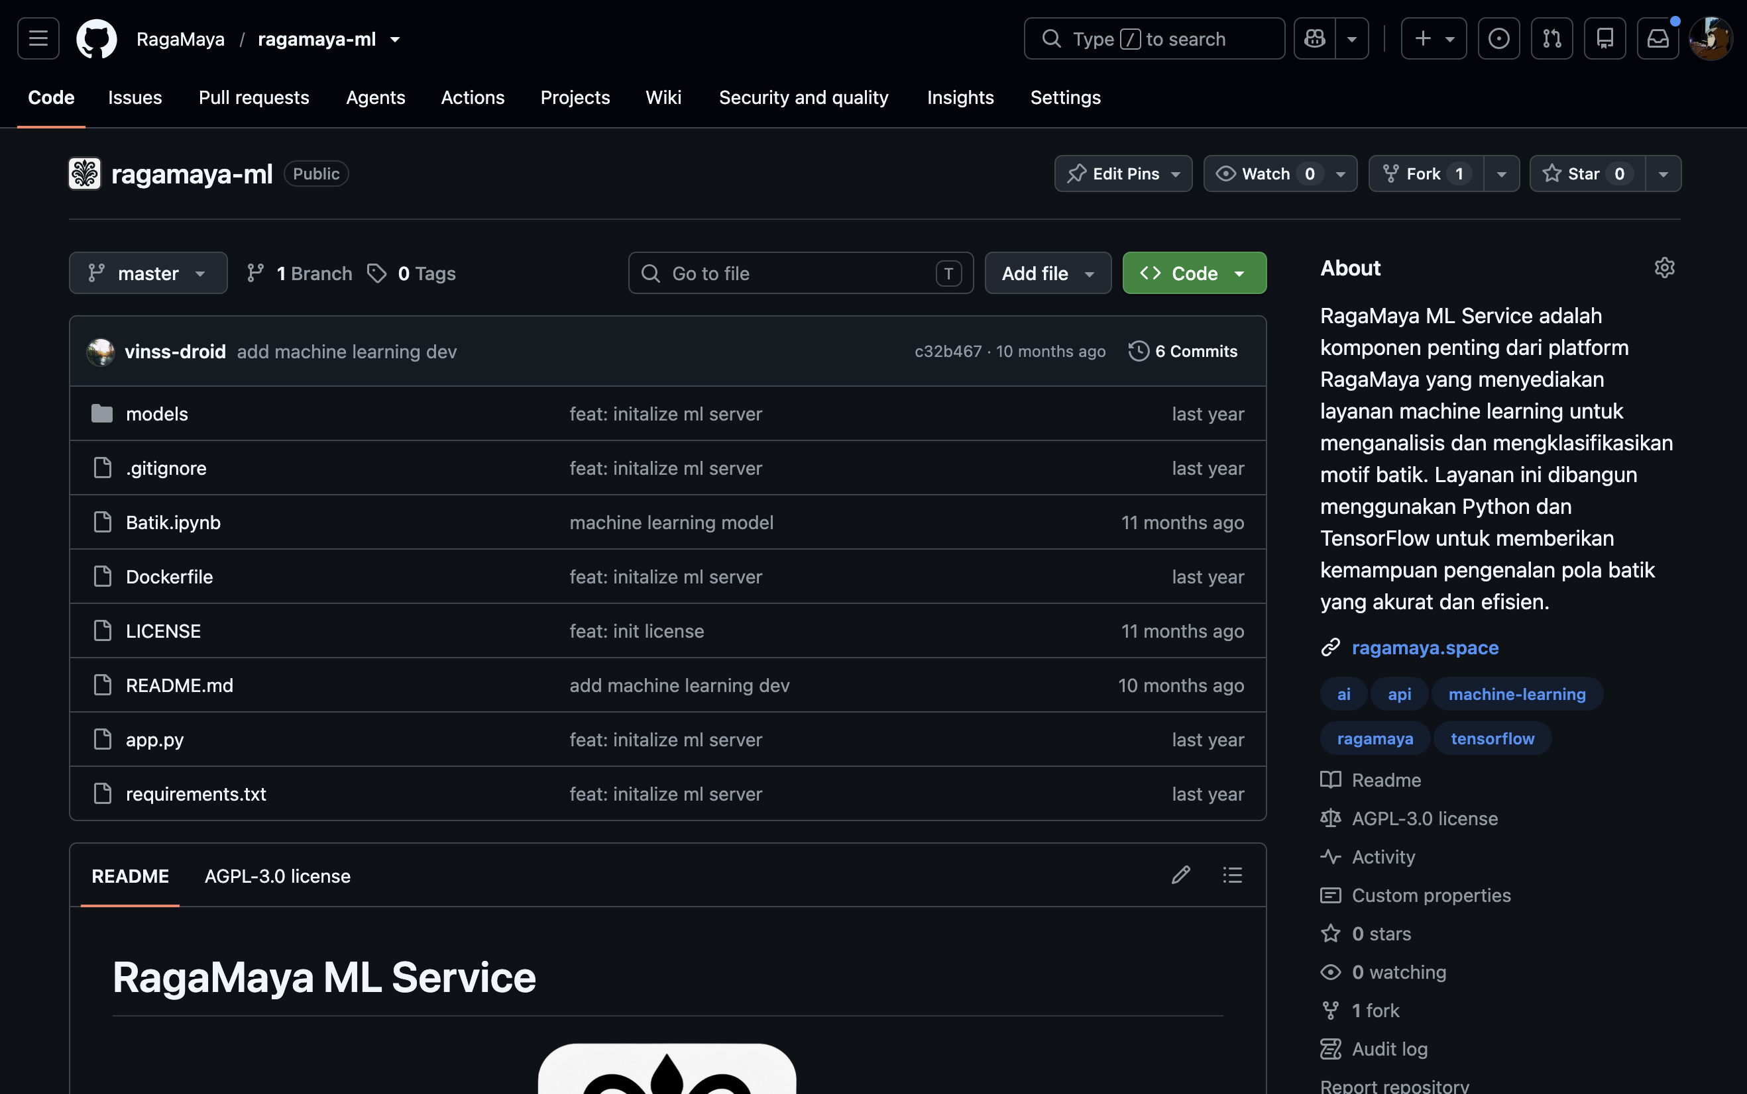Open requirements.txt file
1747x1094 pixels.
196,794
